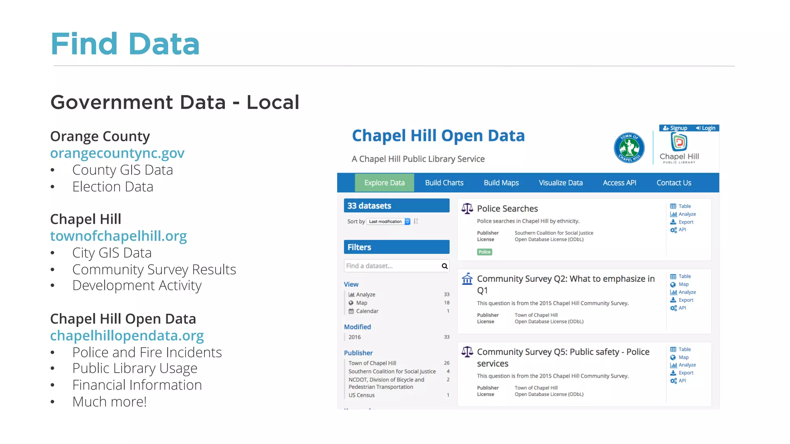Open Community Survey Q5 dataset title
The height and width of the screenshot is (444, 790).
click(x=563, y=357)
